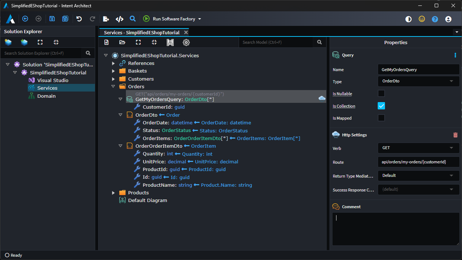The width and height of the screenshot is (462, 260).
Task: Open the Return Type Mediatype dropdown
Action: (x=419, y=175)
